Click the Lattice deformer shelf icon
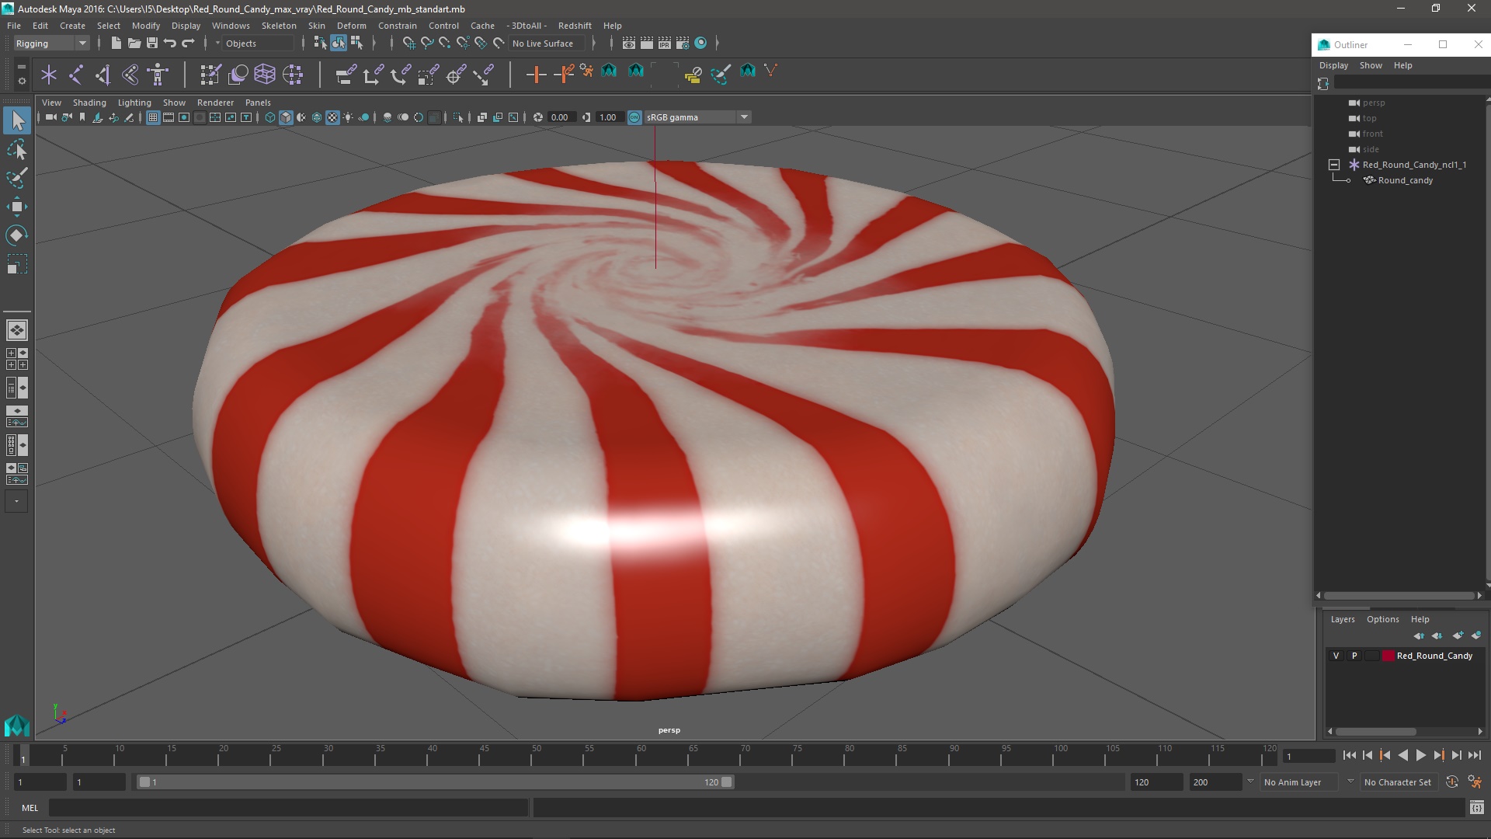The image size is (1491, 839). (265, 75)
